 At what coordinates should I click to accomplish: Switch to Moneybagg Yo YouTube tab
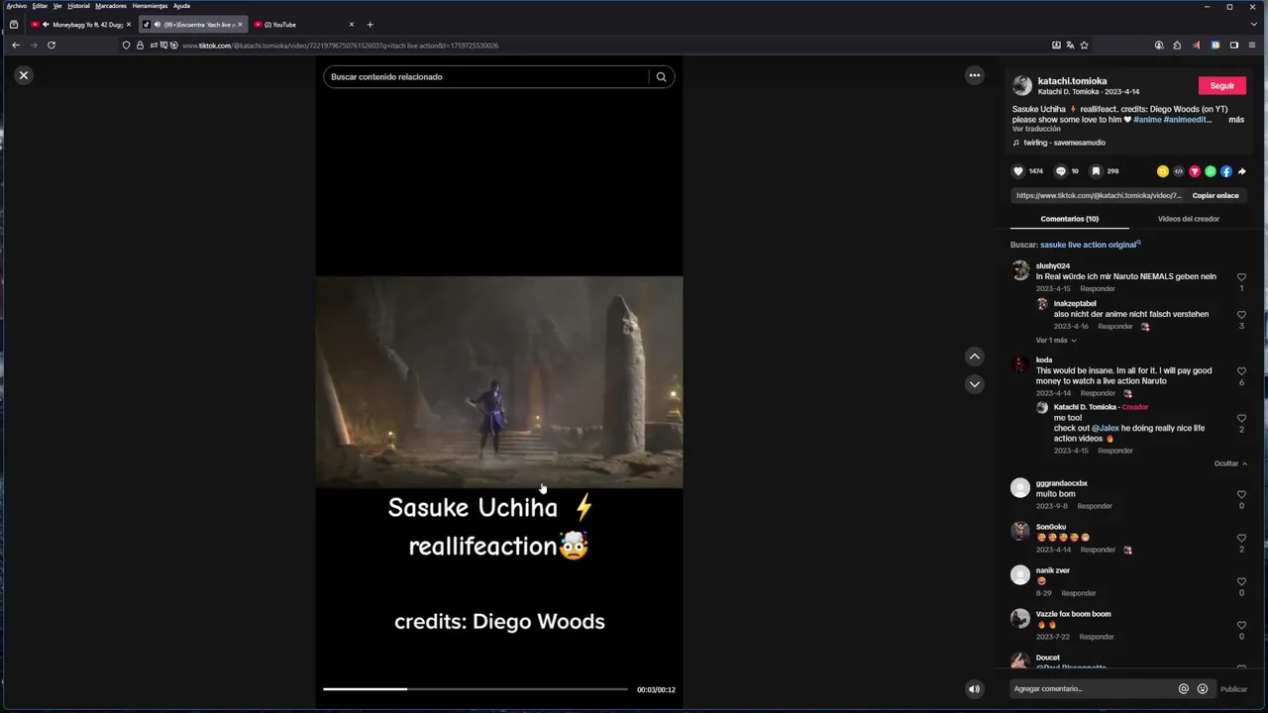pyautogui.click(x=79, y=25)
